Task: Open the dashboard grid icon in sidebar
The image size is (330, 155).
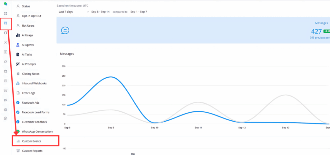Action: [x=5, y=13]
